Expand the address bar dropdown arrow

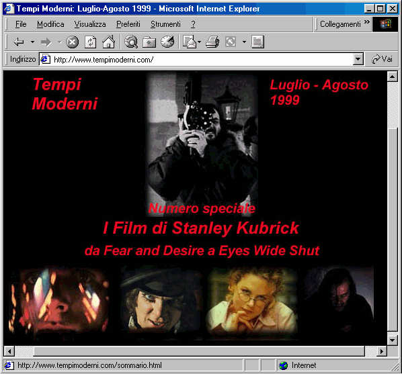[x=358, y=60]
